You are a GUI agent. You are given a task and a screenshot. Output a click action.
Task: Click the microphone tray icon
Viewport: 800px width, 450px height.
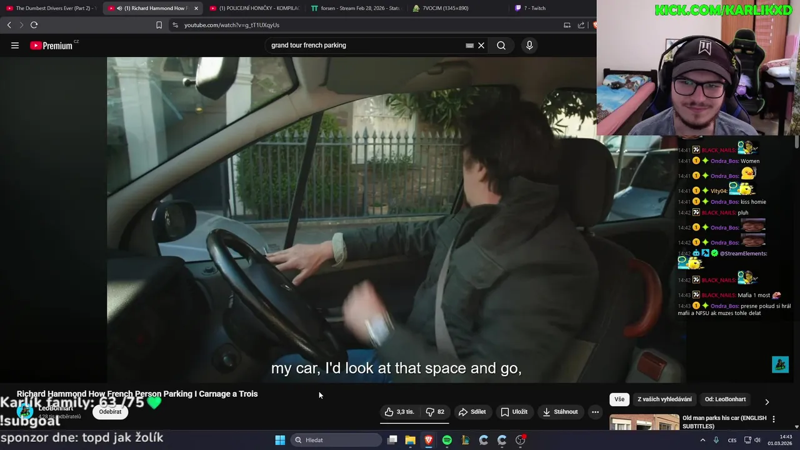[x=716, y=440]
